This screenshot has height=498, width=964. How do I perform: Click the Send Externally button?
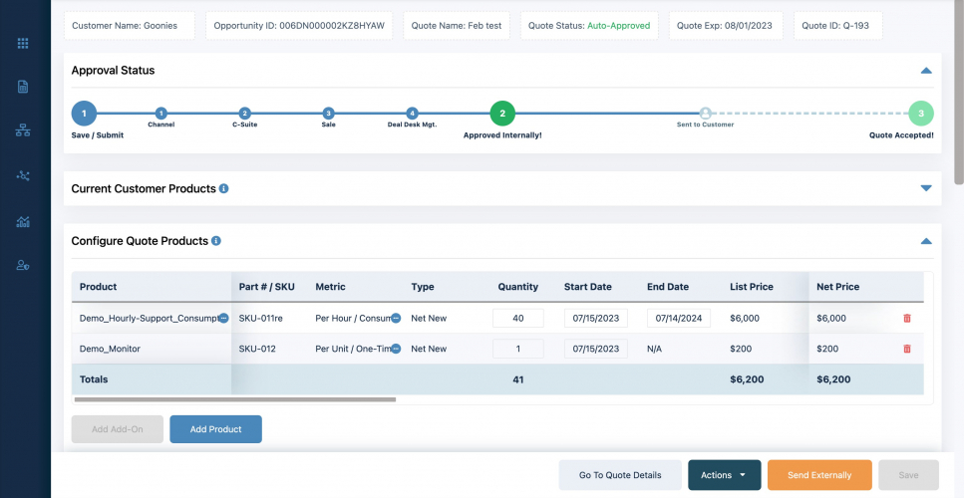tap(819, 475)
